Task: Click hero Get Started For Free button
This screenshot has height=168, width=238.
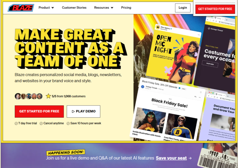Action: pos(39,111)
